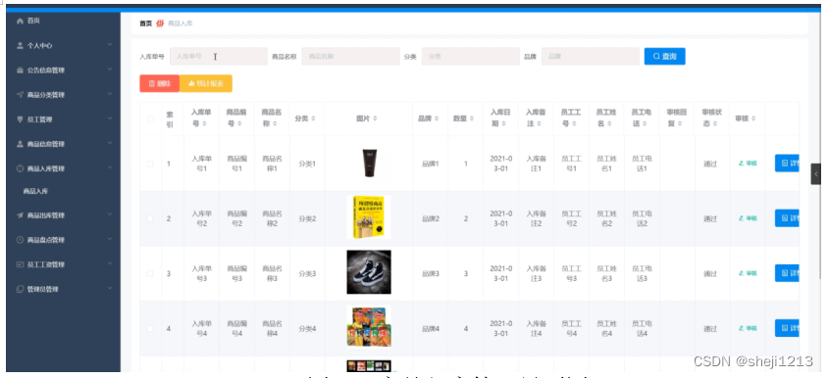
Task: Expand the 商品出库管理 menu chevron
Action: [x=109, y=214]
